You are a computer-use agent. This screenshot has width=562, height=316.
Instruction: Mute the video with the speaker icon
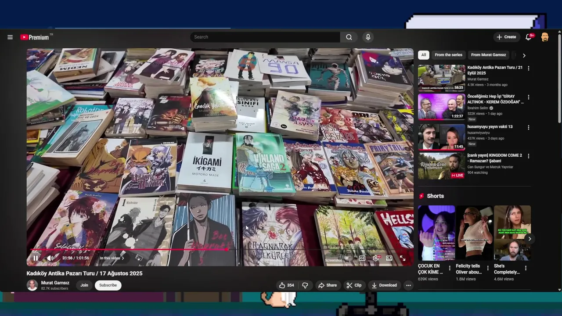(x=50, y=258)
